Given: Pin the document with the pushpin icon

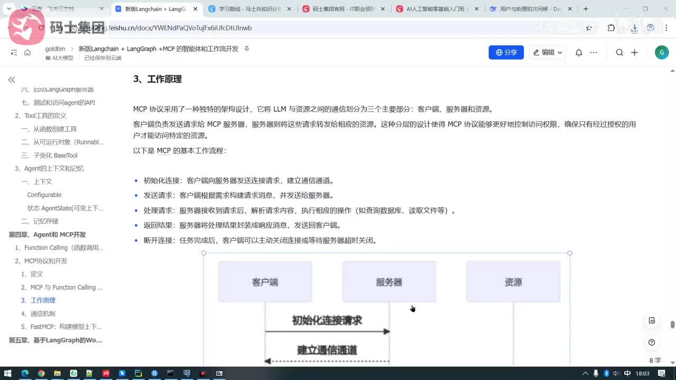Looking at the screenshot, I should (247, 49).
